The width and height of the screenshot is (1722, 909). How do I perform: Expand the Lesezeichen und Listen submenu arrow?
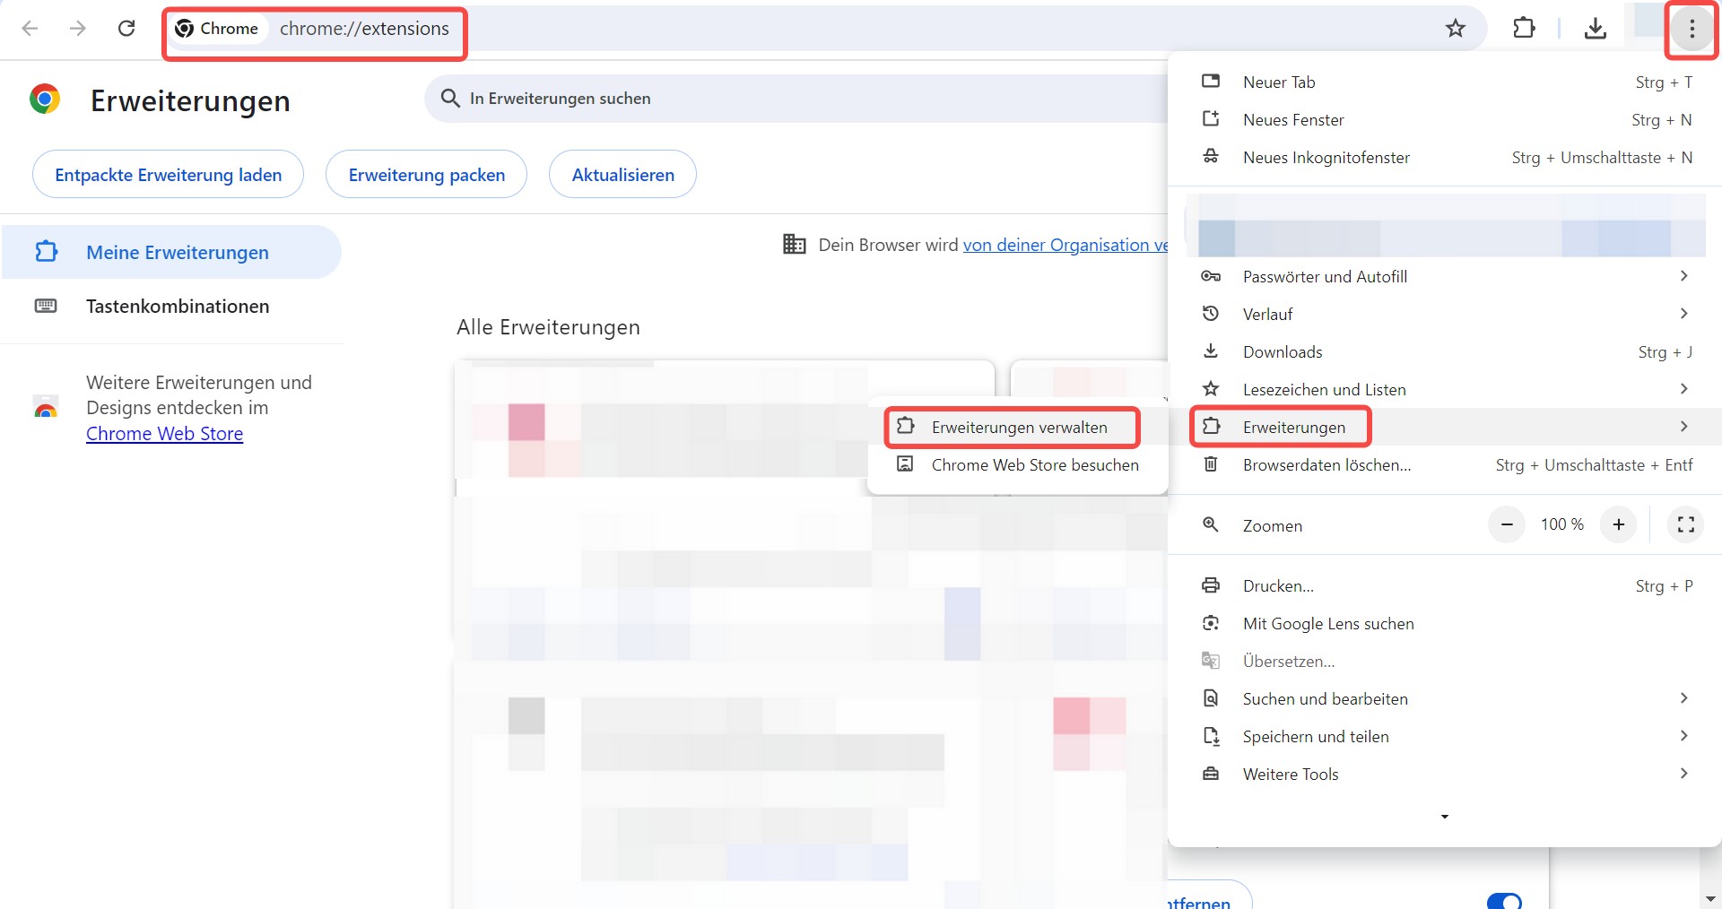pyautogui.click(x=1683, y=389)
